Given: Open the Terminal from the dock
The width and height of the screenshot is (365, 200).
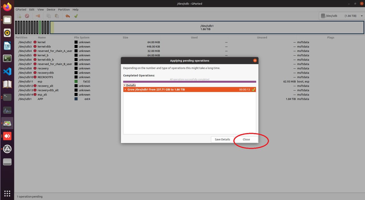Looking at the screenshot, I should click(x=7, y=58).
